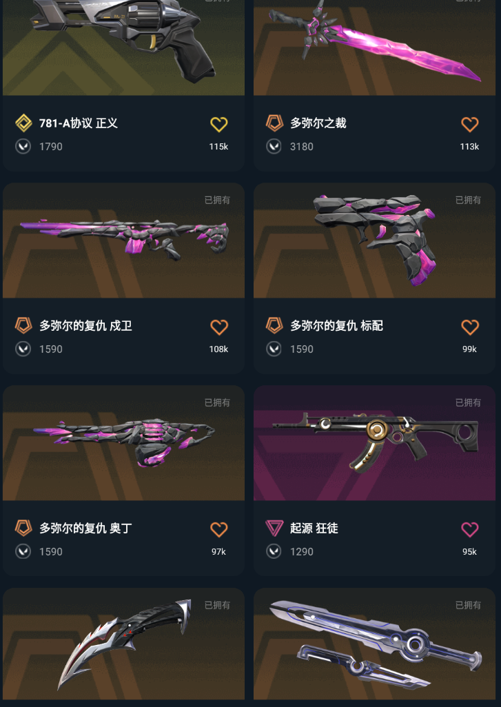Like the 多弥尔的复仇 戍卫 skin heart
The image size is (501, 707).
218,327
